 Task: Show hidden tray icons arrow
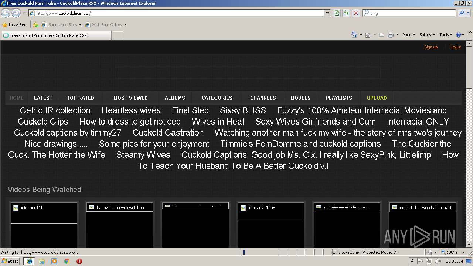tap(412, 261)
